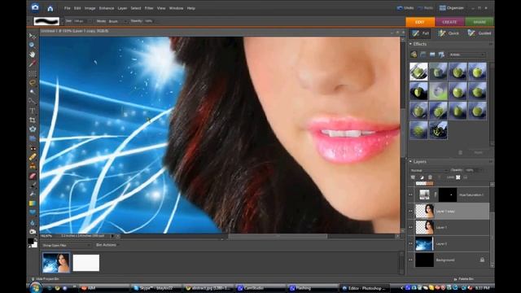
Task: Hide the Background layer
Action: coord(410,260)
